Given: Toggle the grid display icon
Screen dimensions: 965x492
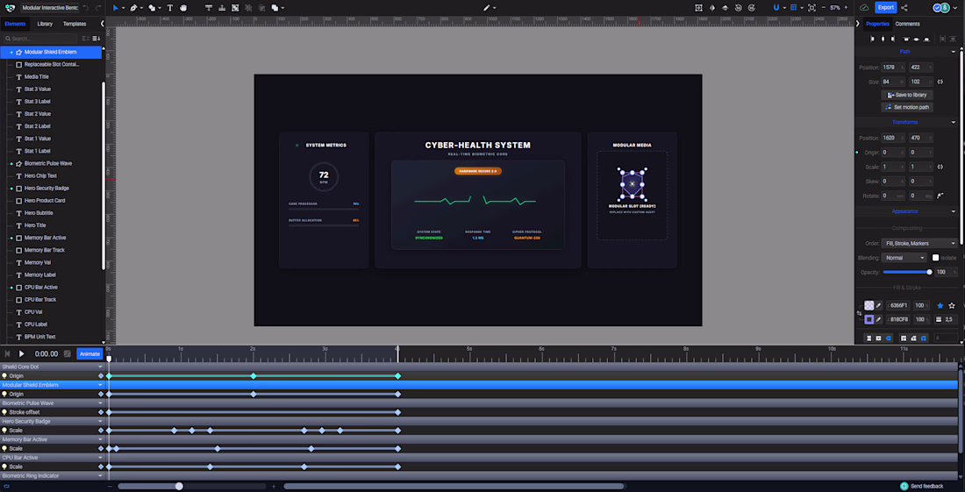Looking at the screenshot, I should coord(794,8).
